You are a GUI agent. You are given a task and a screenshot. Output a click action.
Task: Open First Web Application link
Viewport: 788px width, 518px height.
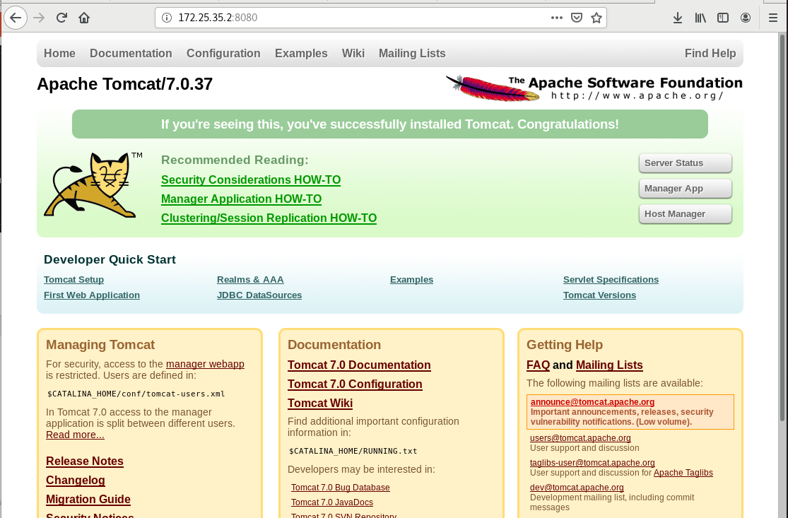coord(91,295)
